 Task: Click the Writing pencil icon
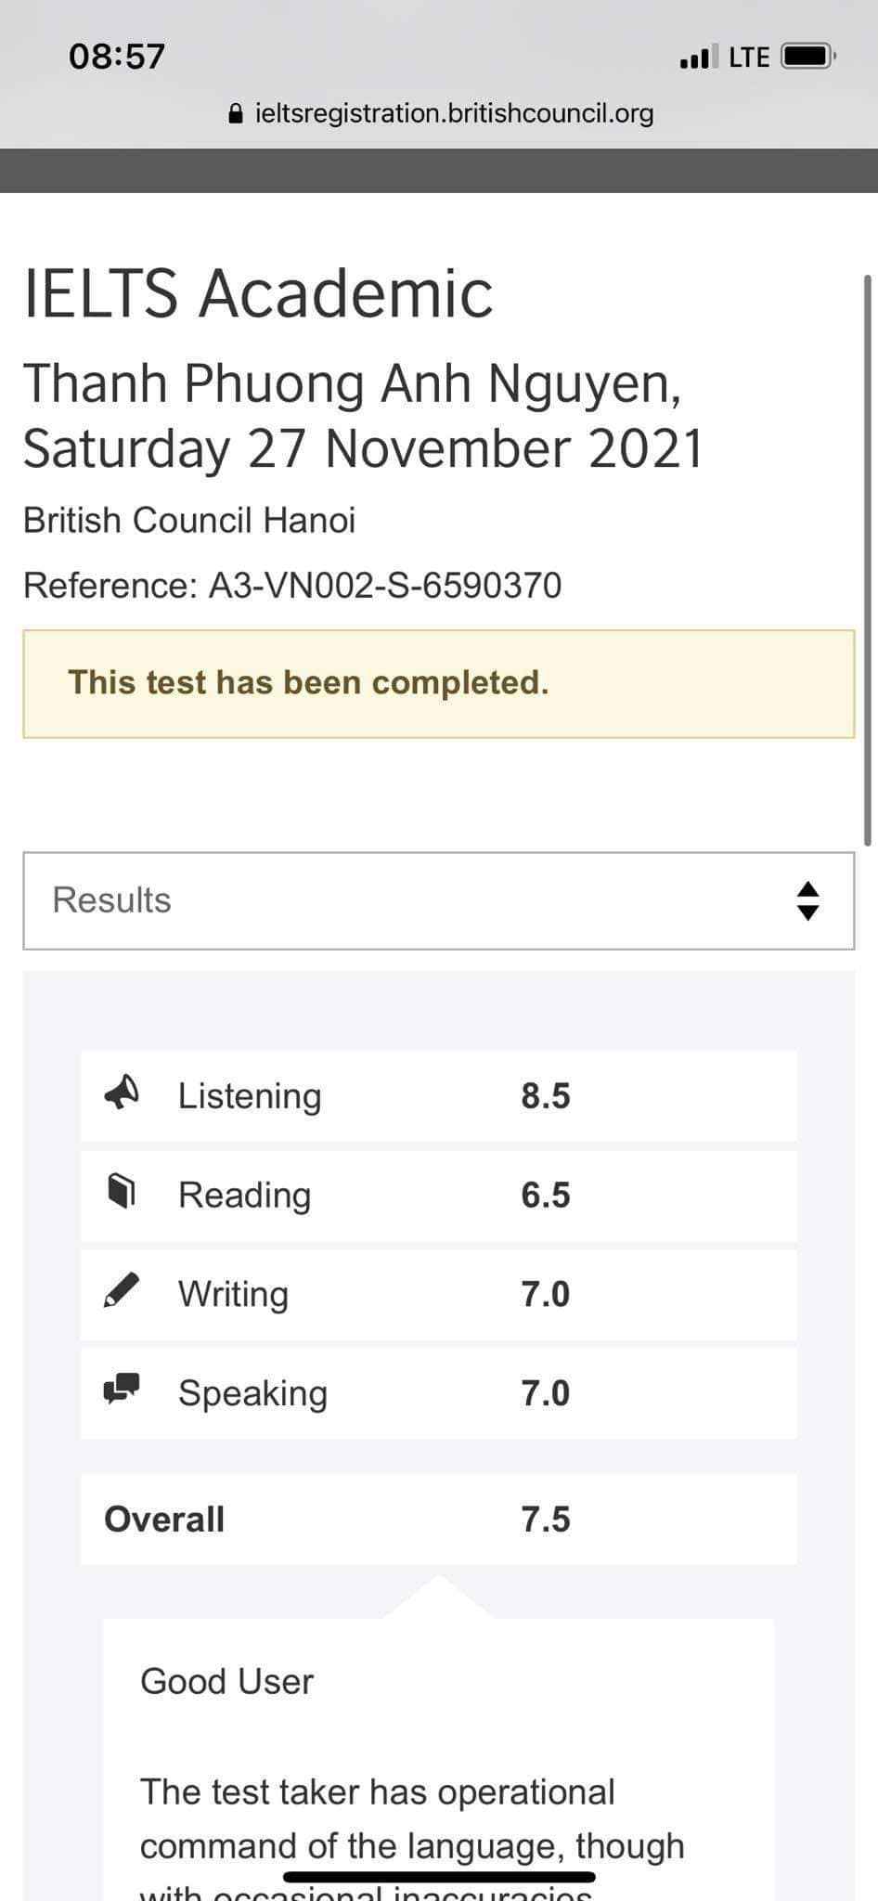click(x=122, y=1290)
